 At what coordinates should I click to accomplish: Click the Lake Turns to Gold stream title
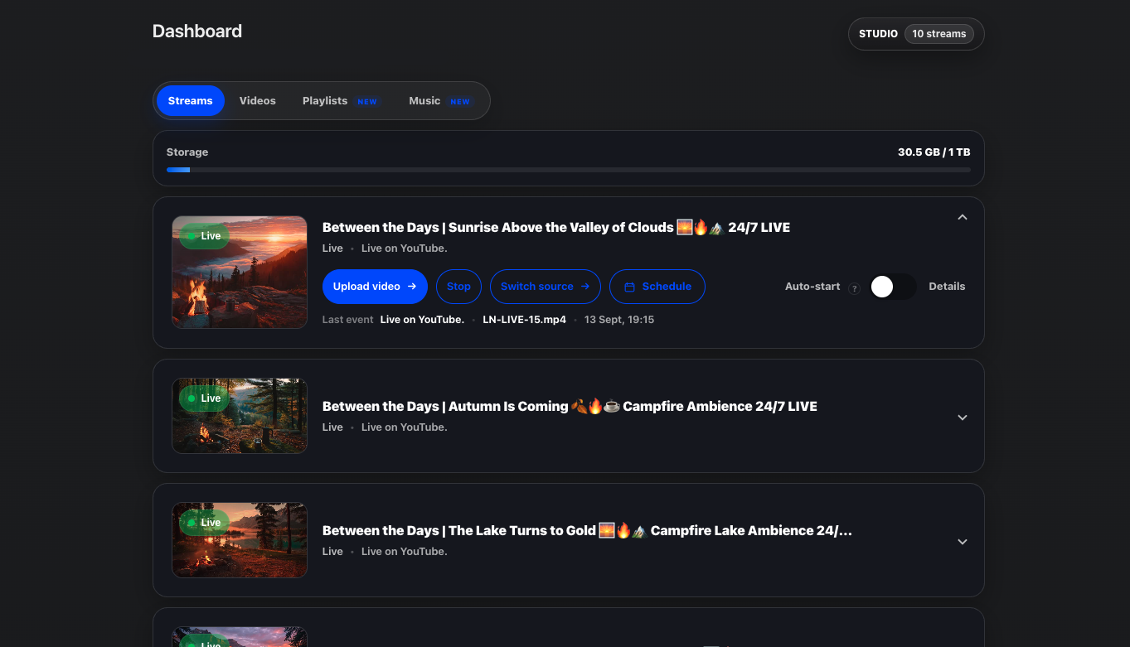587,530
